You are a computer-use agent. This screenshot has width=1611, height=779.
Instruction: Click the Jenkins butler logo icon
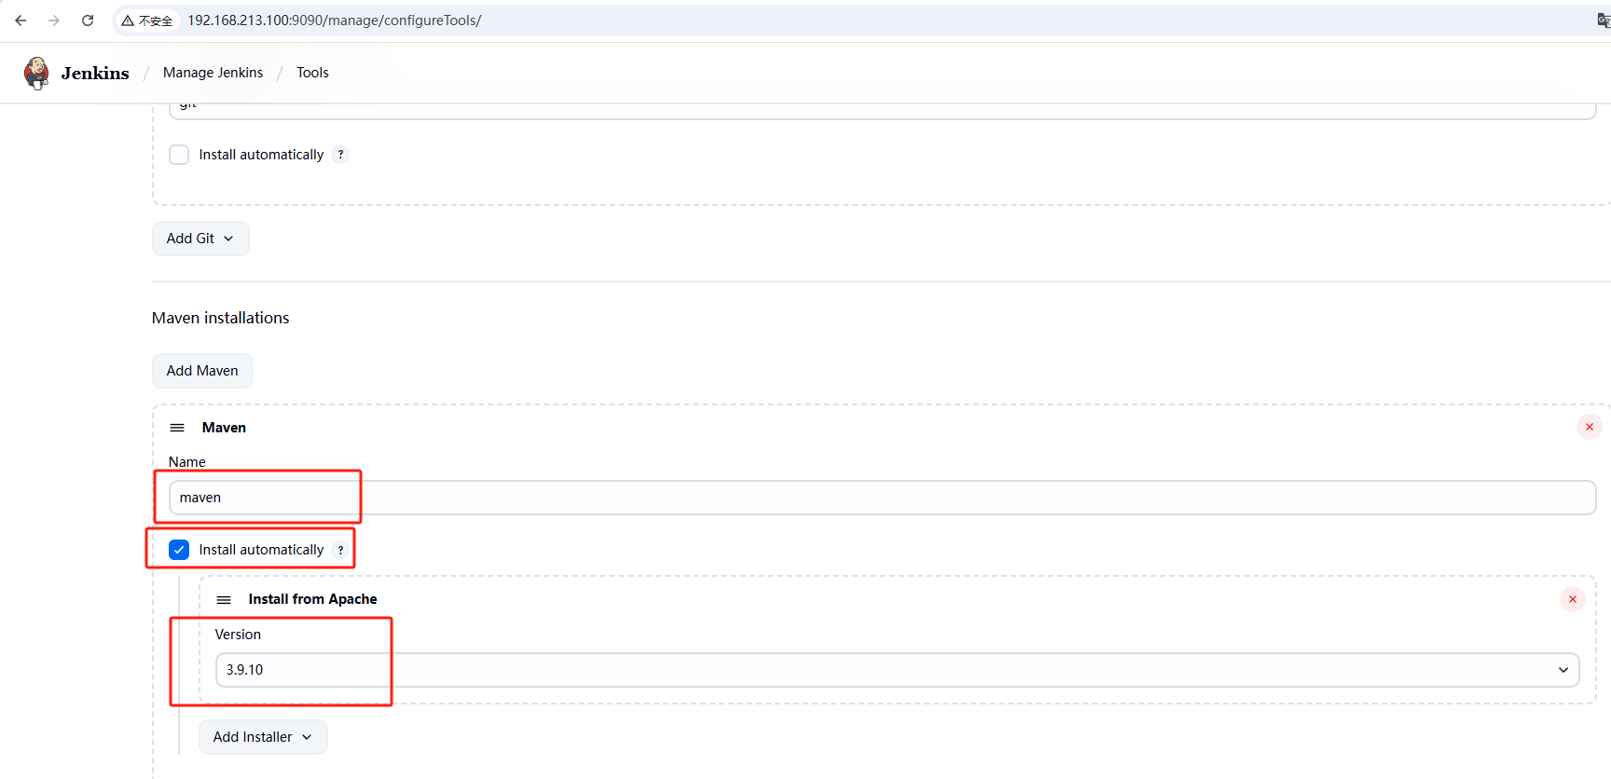tap(36, 73)
